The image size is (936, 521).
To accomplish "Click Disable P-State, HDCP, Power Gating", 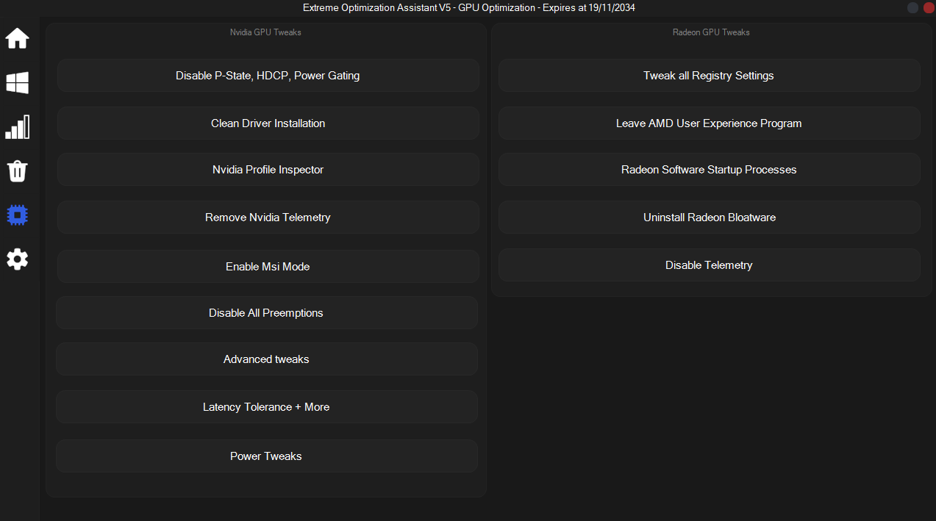I will click(268, 76).
